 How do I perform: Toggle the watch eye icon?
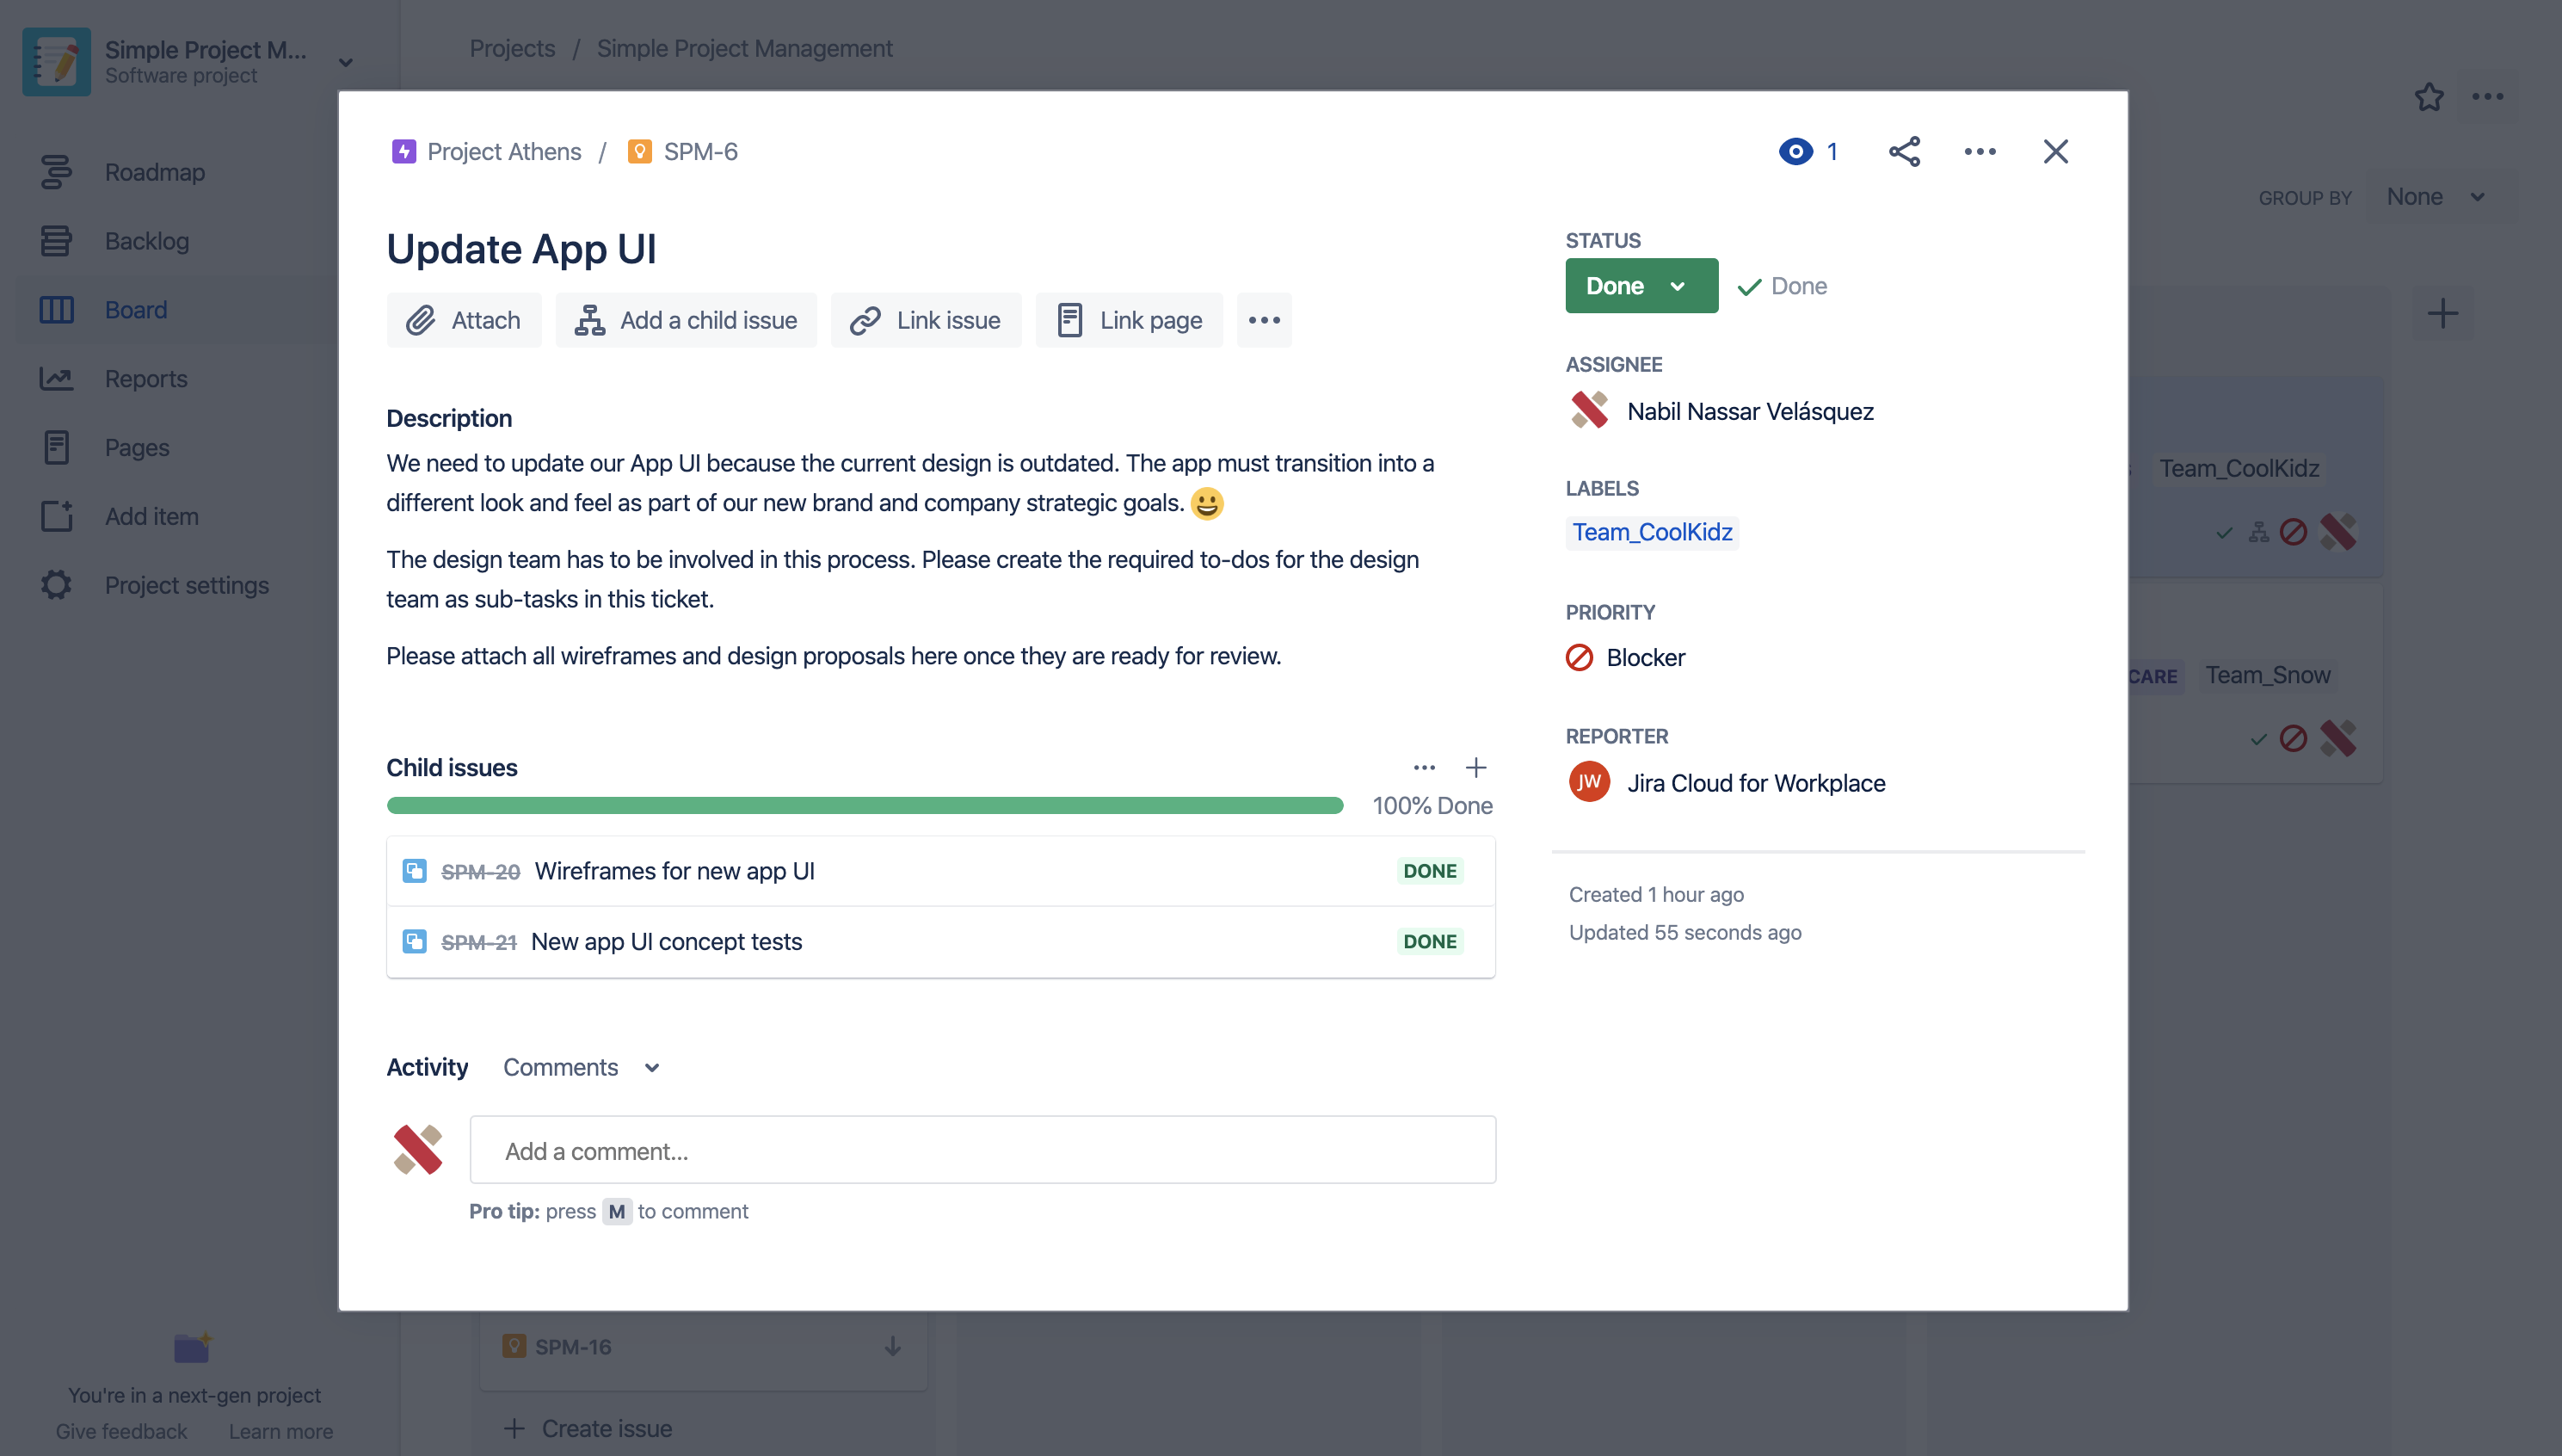coord(1795,151)
